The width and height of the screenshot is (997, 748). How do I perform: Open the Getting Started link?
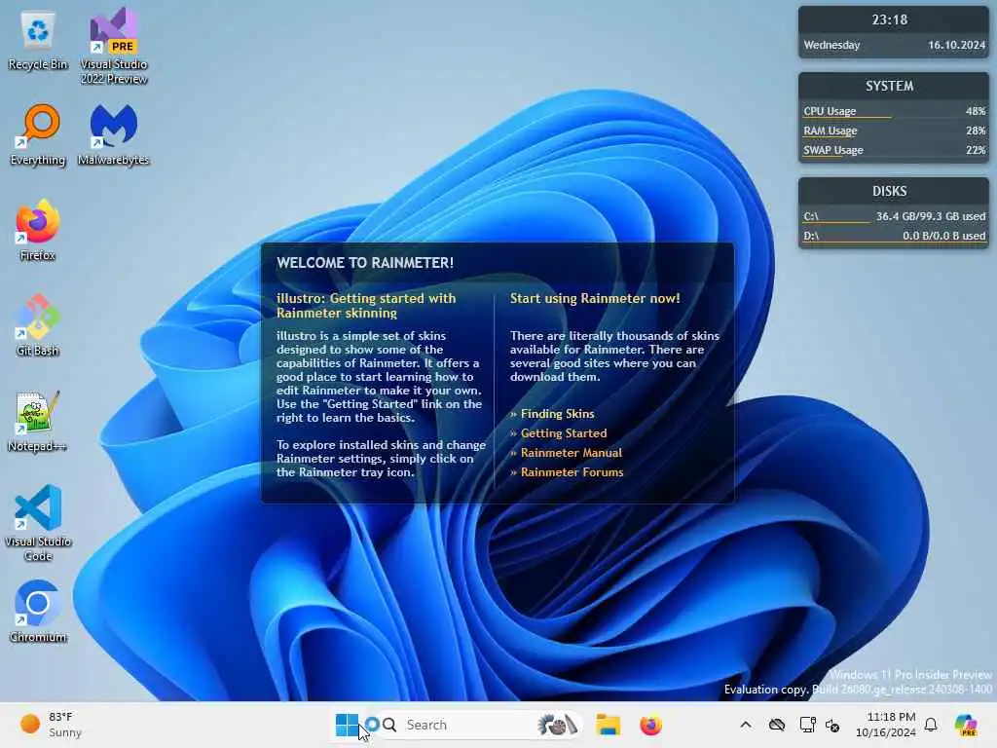click(x=564, y=433)
